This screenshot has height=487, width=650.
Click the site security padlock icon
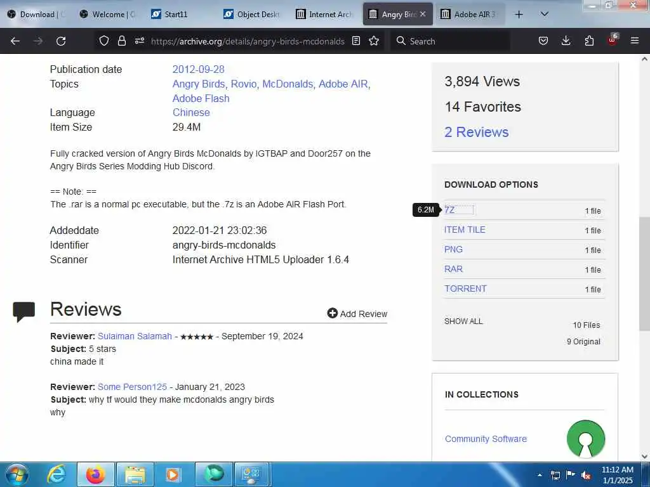121,41
